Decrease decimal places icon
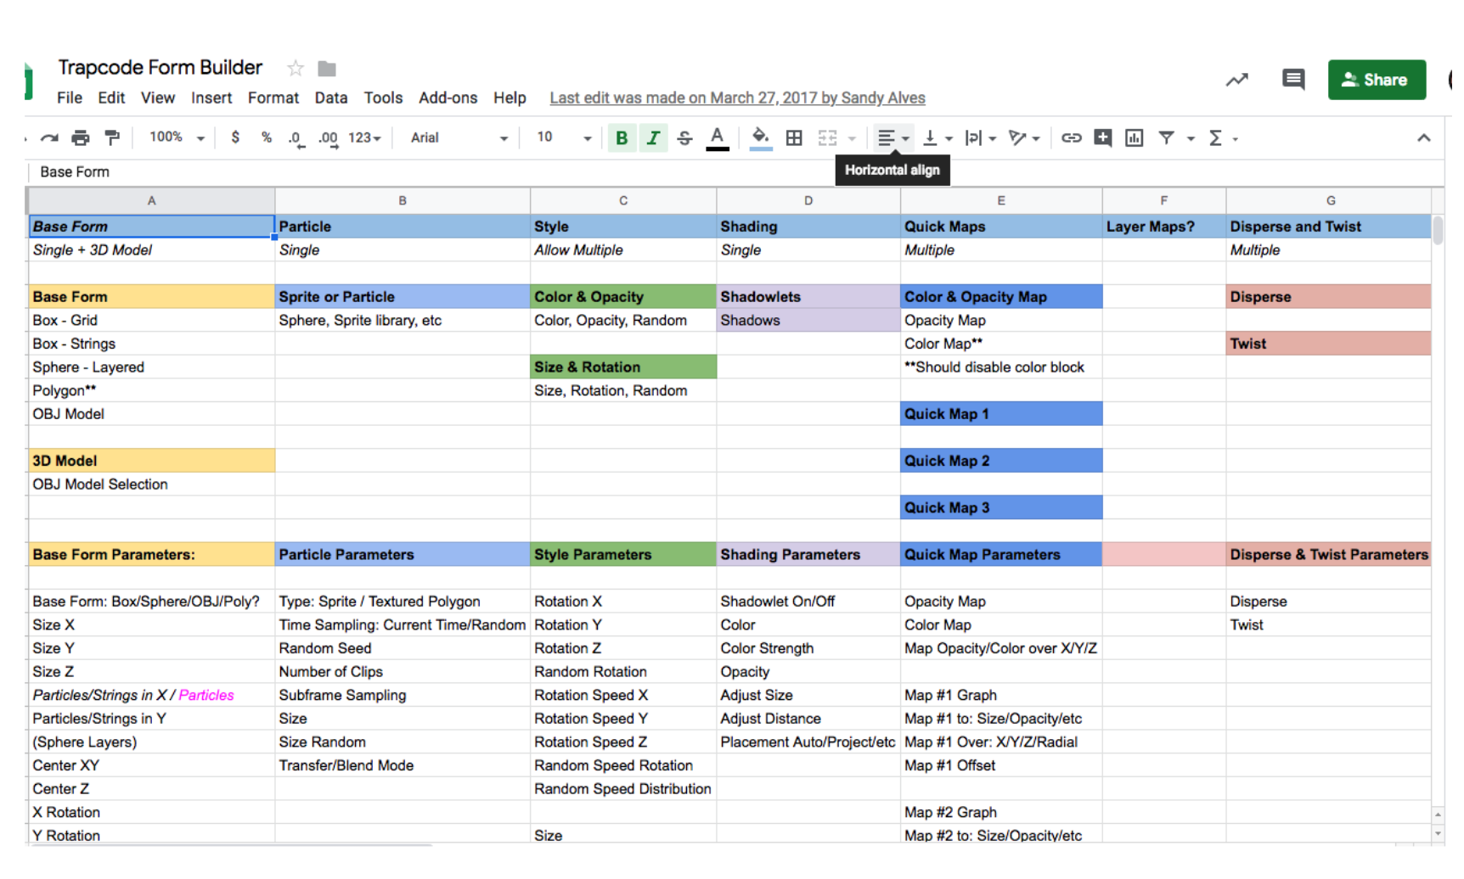The width and height of the screenshot is (1464, 879). [x=296, y=139]
